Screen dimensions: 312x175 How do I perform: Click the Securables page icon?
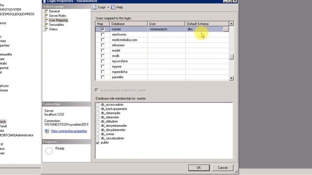(46, 25)
